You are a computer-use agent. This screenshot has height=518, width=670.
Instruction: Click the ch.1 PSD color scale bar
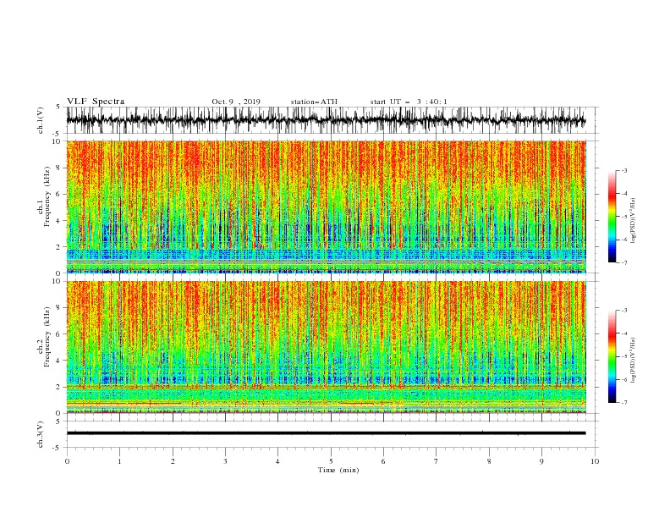click(x=612, y=217)
